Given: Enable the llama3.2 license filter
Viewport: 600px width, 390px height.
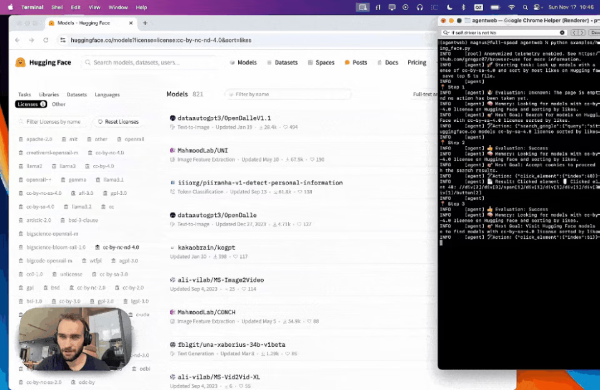Looking at the screenshot, I should point(81,206).
